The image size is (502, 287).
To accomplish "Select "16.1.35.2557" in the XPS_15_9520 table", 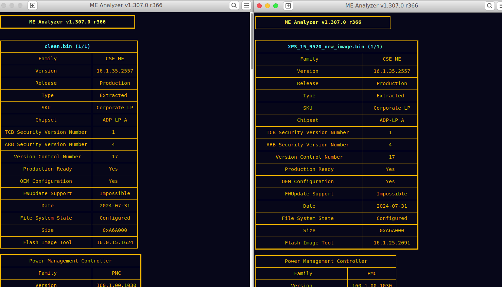I will pos(392,71).
